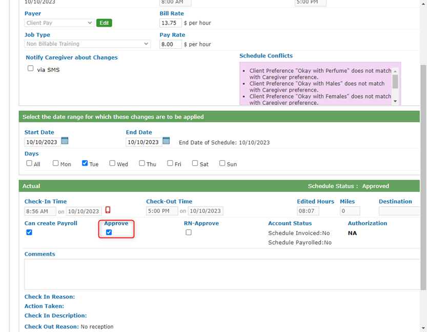
Task: Click inside the Comments text area
Action: coord(221,274)
